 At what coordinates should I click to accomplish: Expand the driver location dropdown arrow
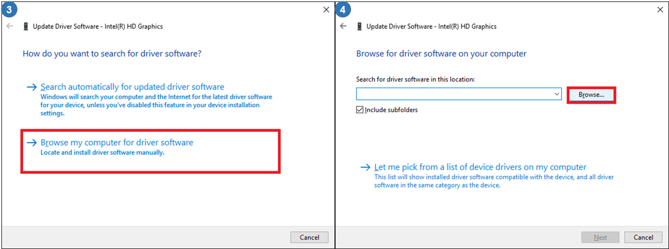(557, 94)
